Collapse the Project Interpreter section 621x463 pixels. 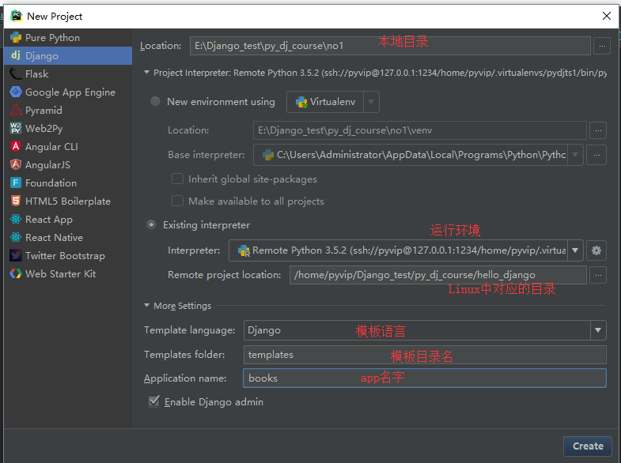pos(146,73)
